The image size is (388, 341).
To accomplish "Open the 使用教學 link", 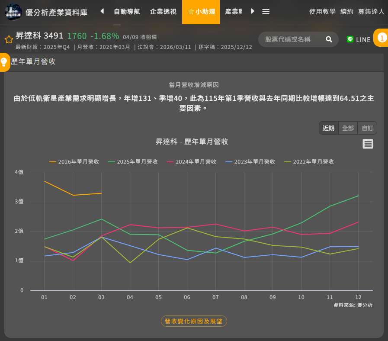I will pyautogui.click(x=322, y=12).
